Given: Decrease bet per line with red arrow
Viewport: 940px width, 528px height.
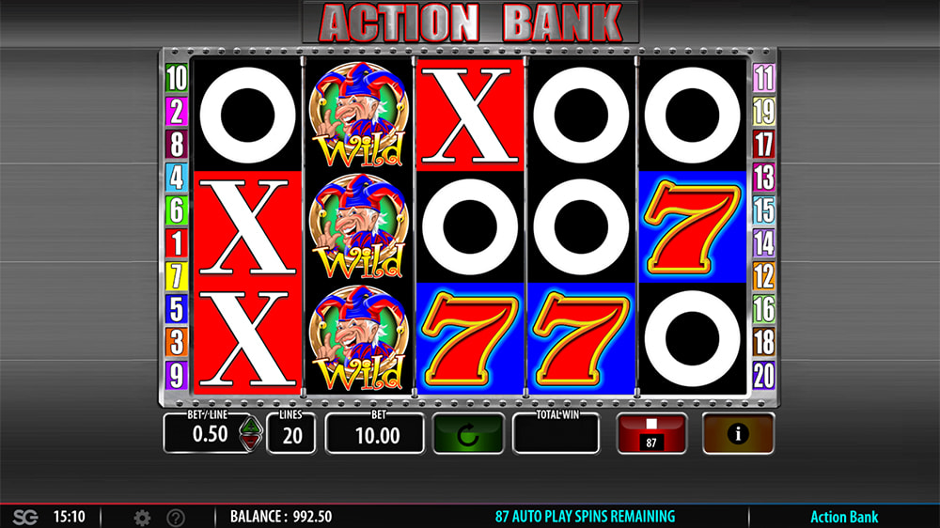Looking at the screenshot, I should (251, 442).
